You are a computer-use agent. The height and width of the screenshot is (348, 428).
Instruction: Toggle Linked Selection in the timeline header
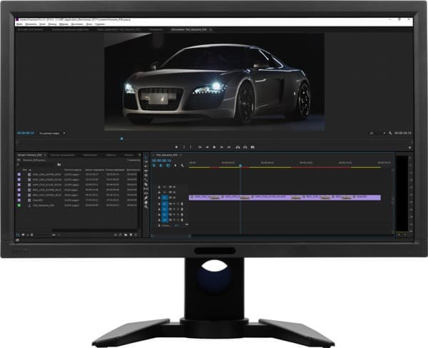(x=168, y=165)
